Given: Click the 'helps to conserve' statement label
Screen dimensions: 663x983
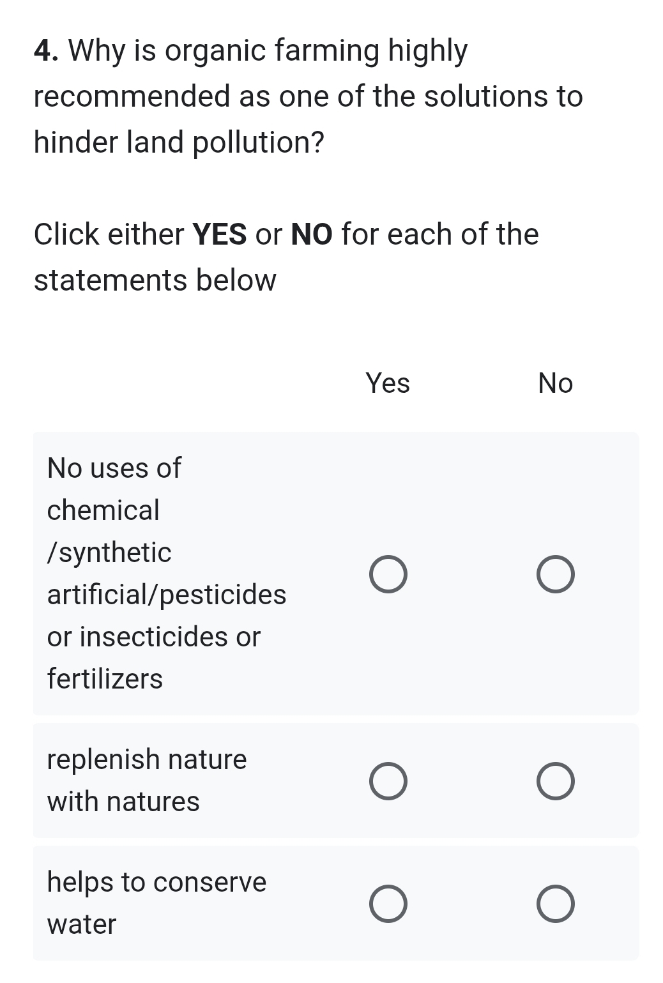Looking at the screenshot, I should 156,882.
